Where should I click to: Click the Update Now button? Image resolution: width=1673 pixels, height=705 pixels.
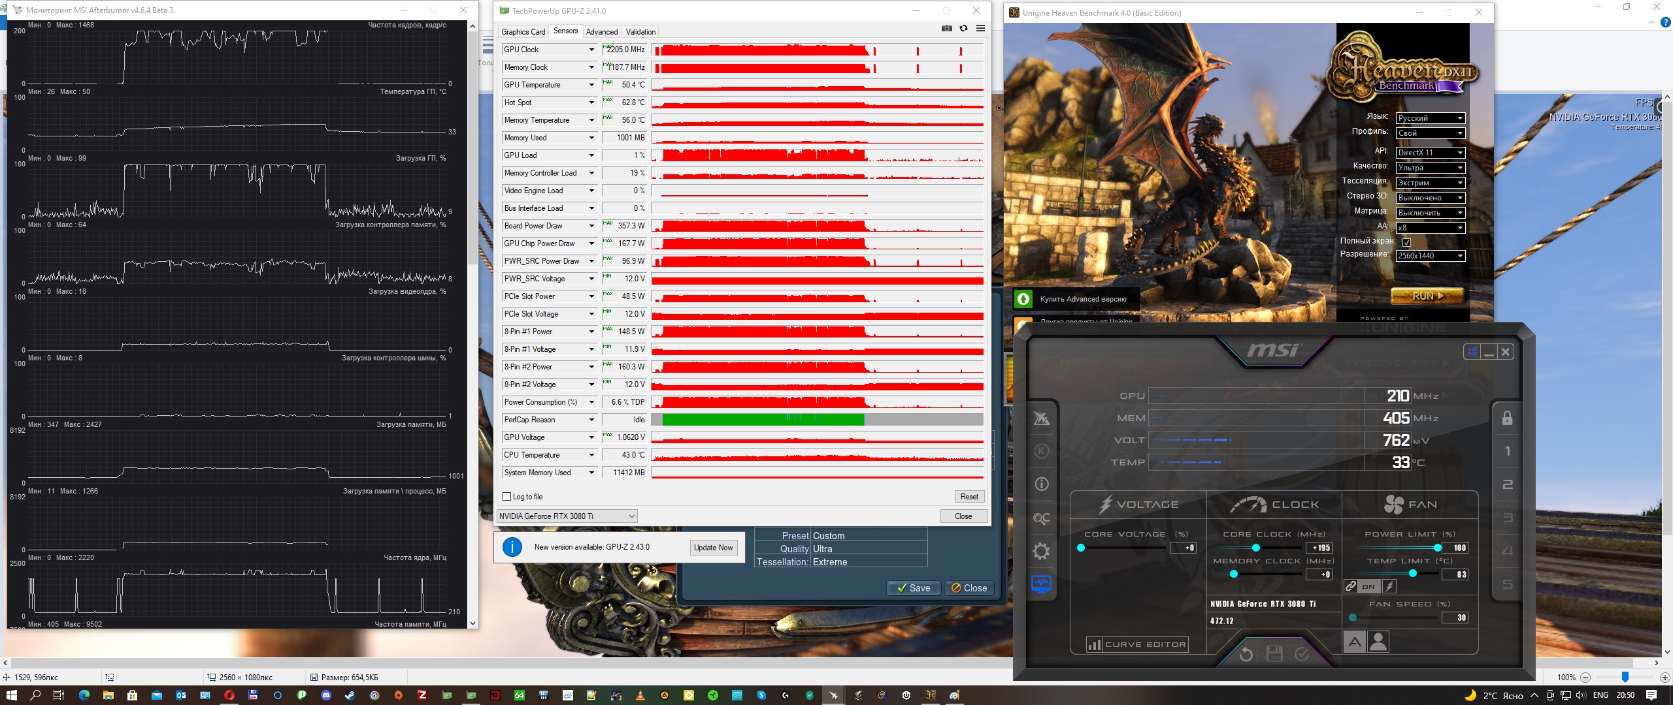[714, 548]
